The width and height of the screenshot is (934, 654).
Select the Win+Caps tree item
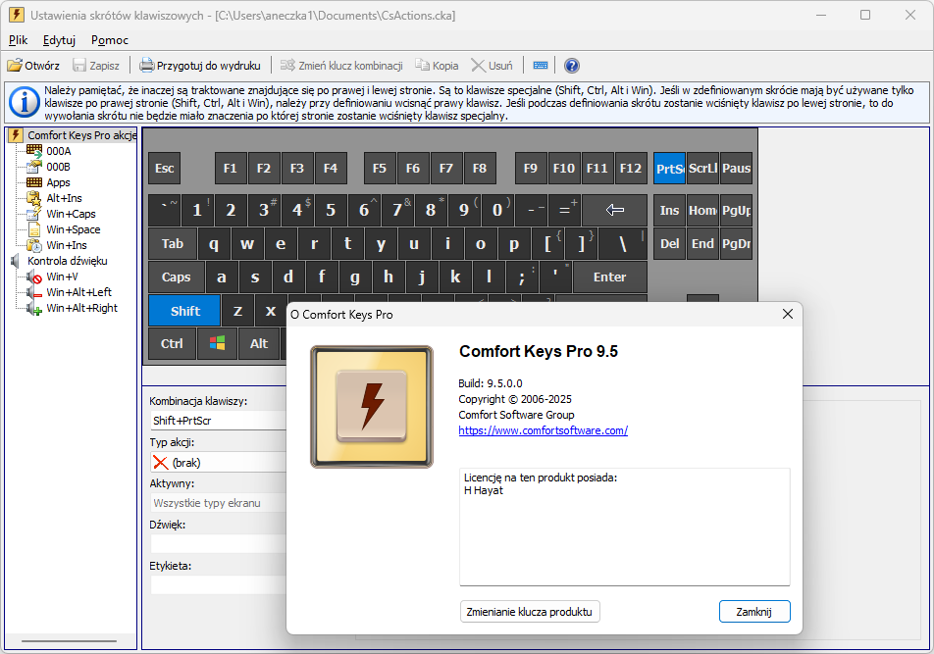(x=71, y=214)
